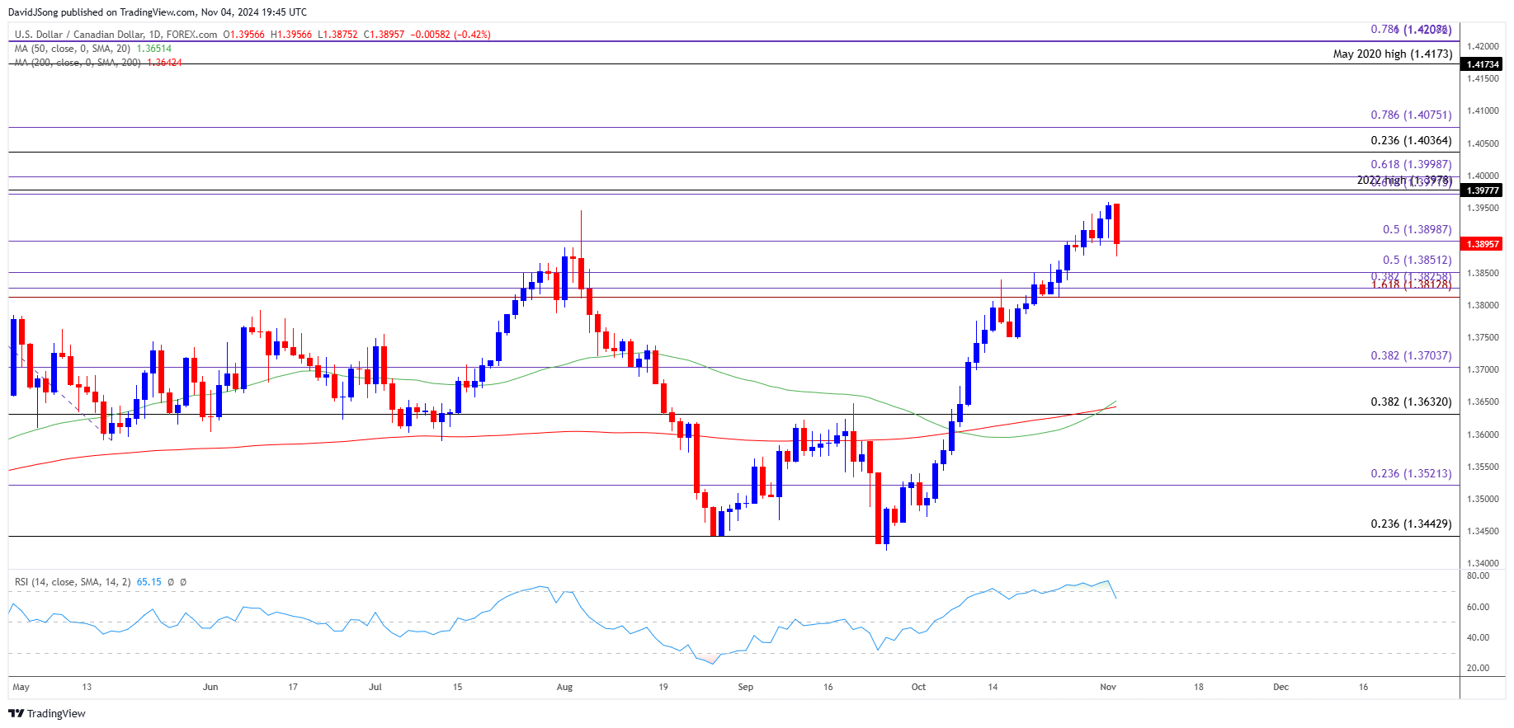The height and width of the screenshot is (728, 1514).
Task: Click the 1.42000 price axis label
Action: point(1483,46)
